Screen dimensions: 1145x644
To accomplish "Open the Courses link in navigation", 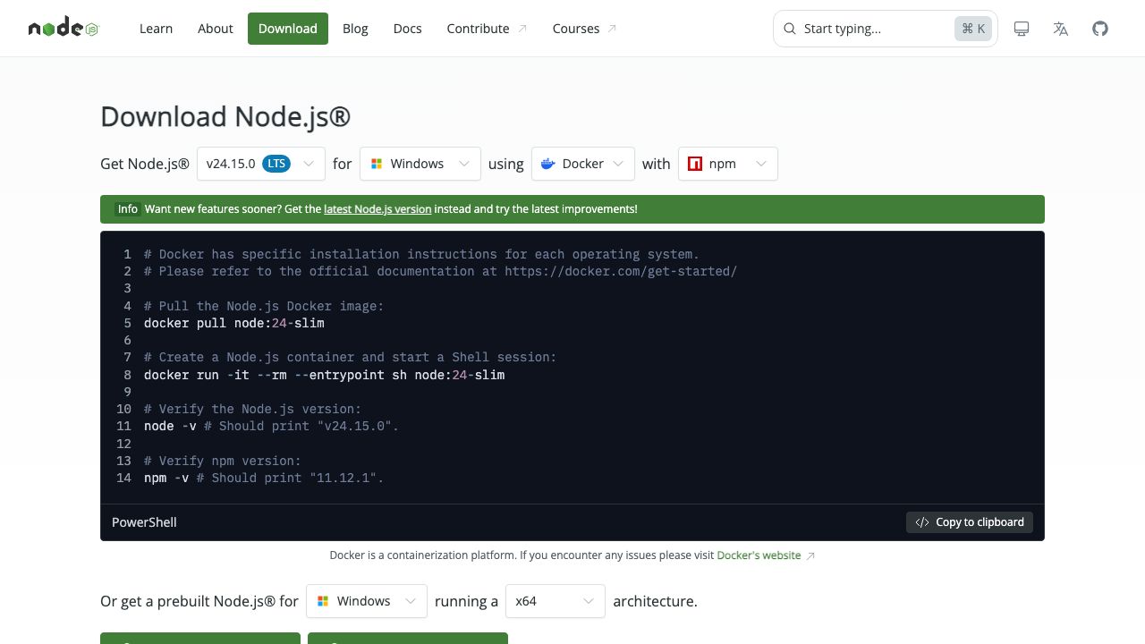I will pos(584,29).
